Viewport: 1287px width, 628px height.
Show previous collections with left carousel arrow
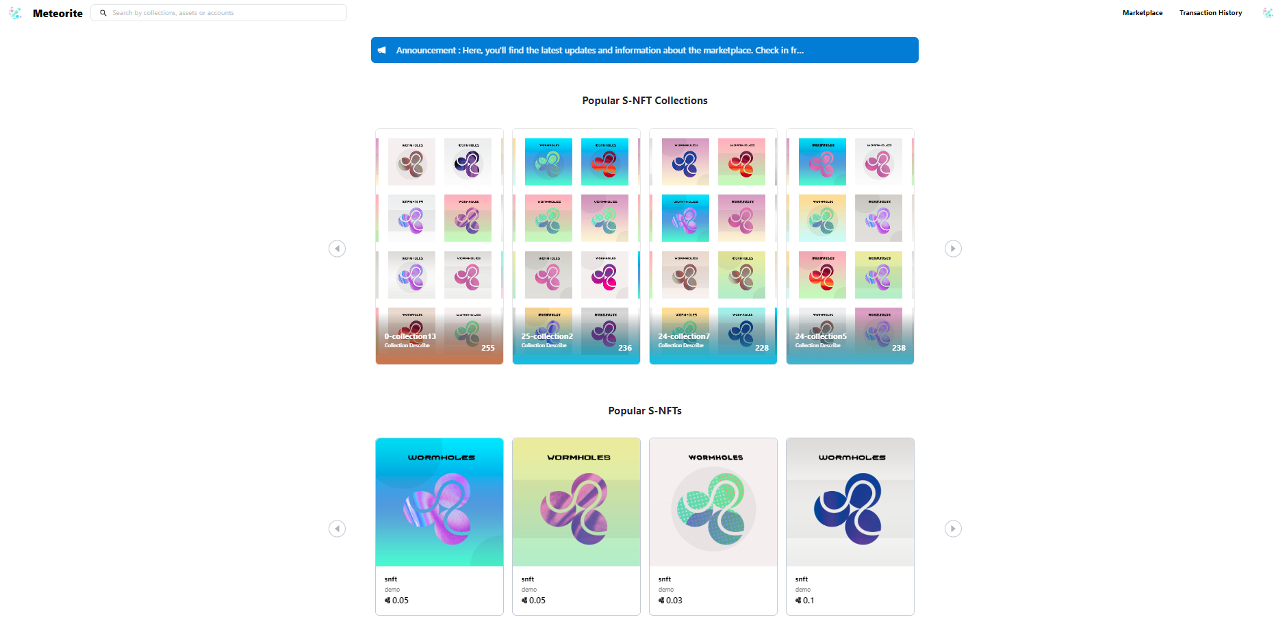point(337,249)
